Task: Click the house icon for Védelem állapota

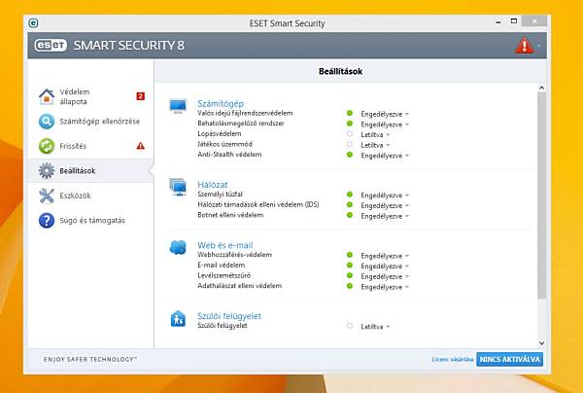Action: [x=47, y=96]
